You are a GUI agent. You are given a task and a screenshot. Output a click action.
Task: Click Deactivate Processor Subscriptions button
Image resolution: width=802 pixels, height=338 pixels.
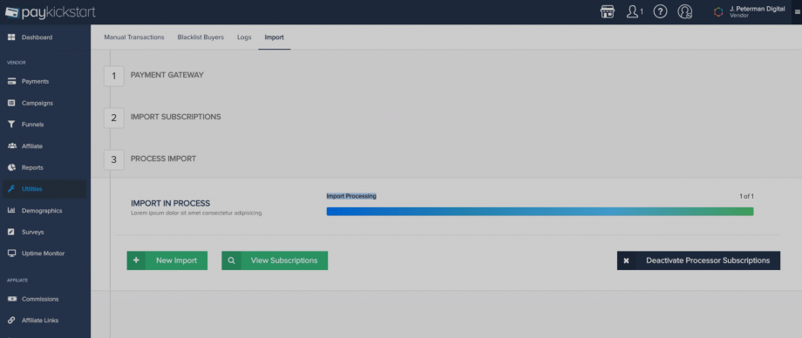698,260
